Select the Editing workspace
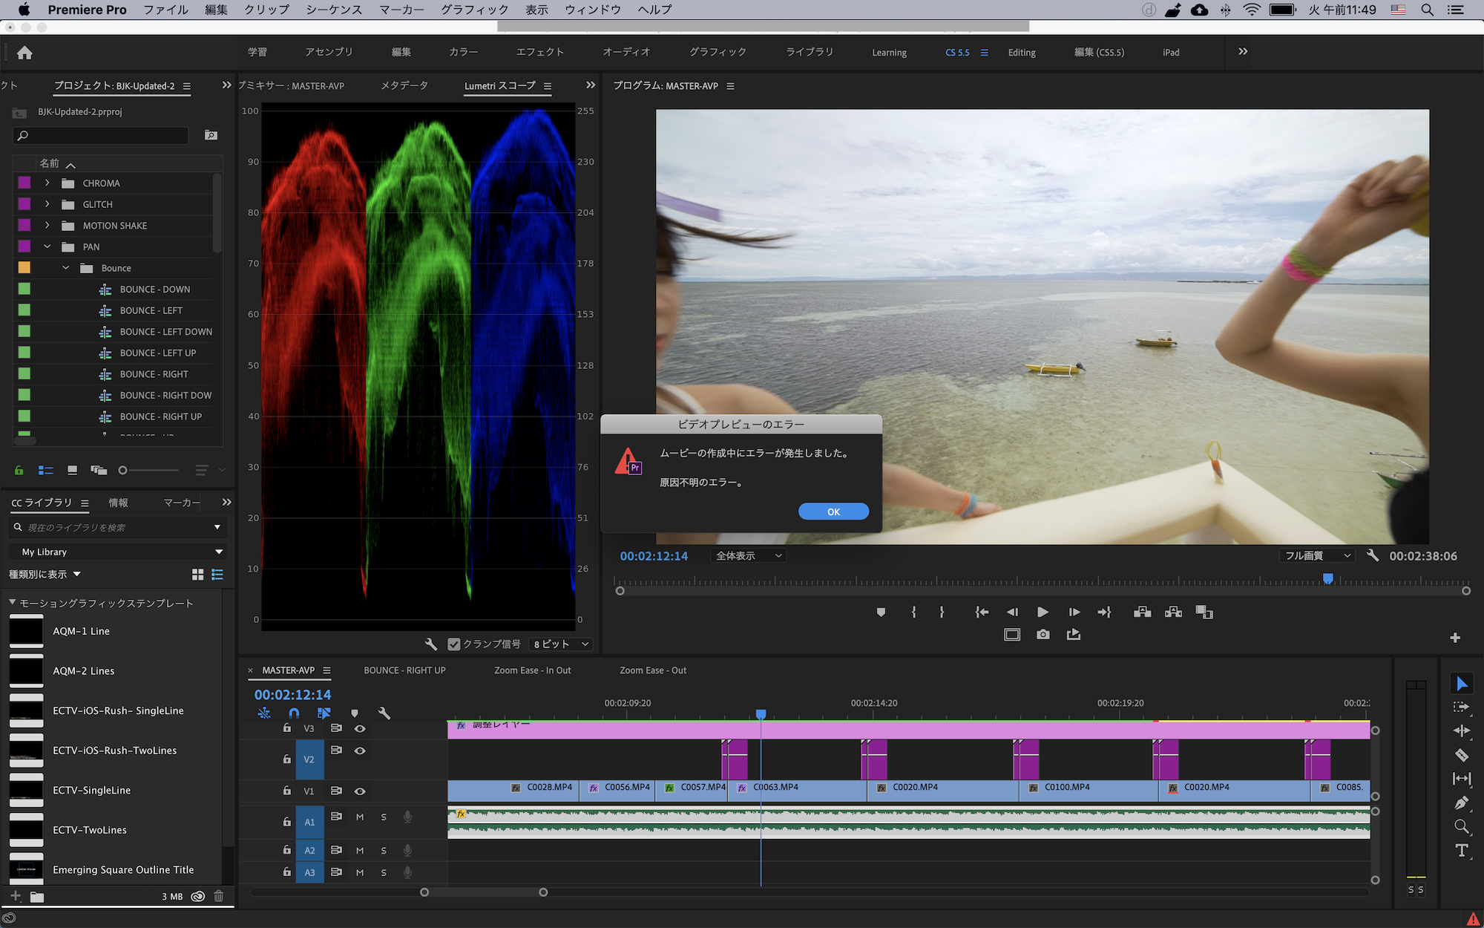 pos(1021,53)
